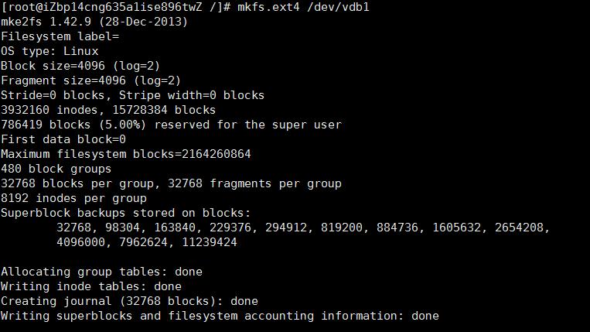Click the OS type: Linux line

click(x=49, y=51)
